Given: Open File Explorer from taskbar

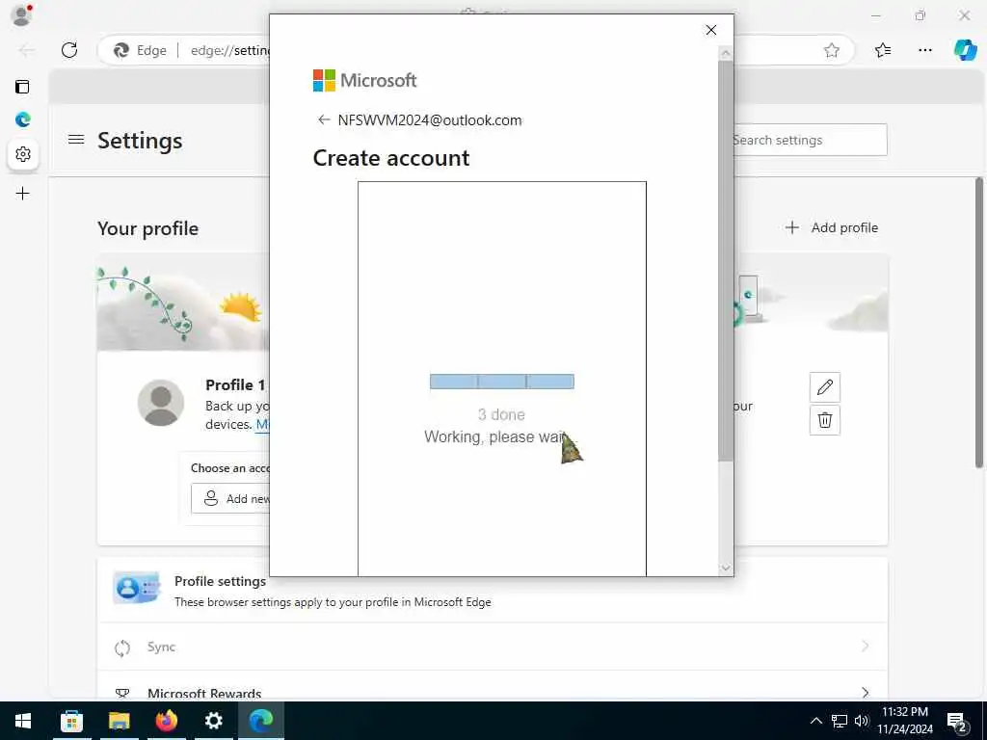Looking at the screenshot, I should [x=119, y=721].
